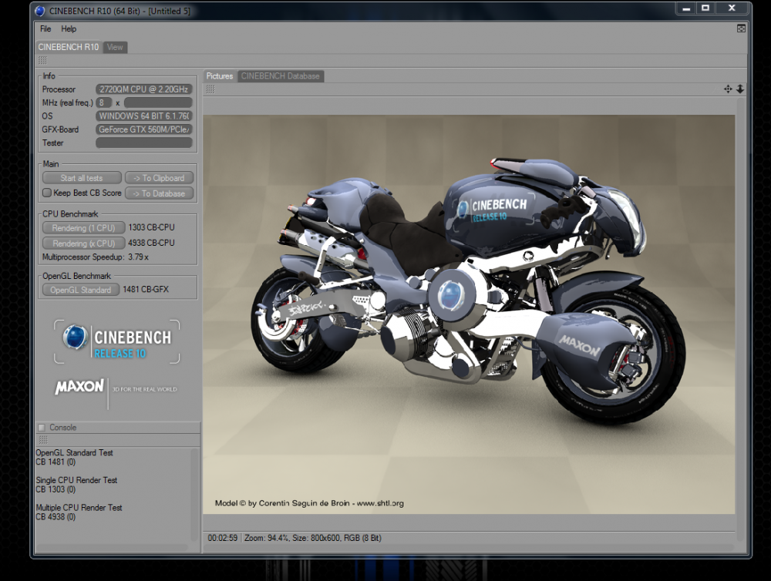Click the layout icon at menu bar right

point(741,29)
